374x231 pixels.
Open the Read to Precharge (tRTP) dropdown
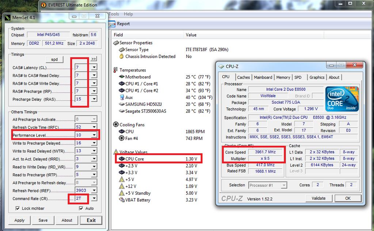point(94,174)
